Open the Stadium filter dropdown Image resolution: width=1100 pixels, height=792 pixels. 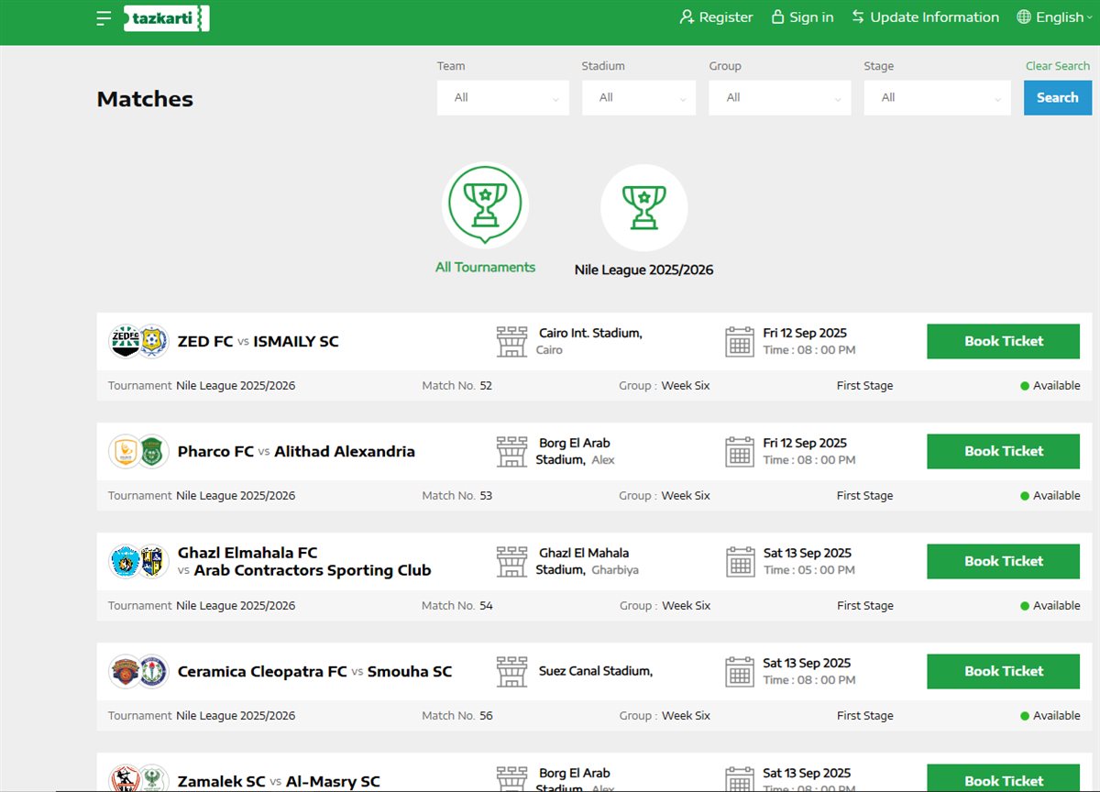pos(639,98)
